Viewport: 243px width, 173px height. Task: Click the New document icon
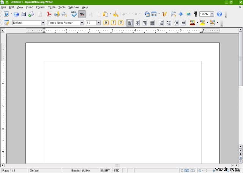pos(6,14)
